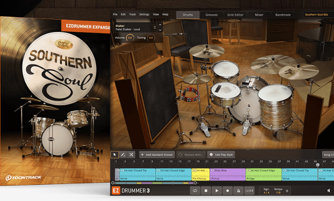Open the Settings menu

(144, 14)
